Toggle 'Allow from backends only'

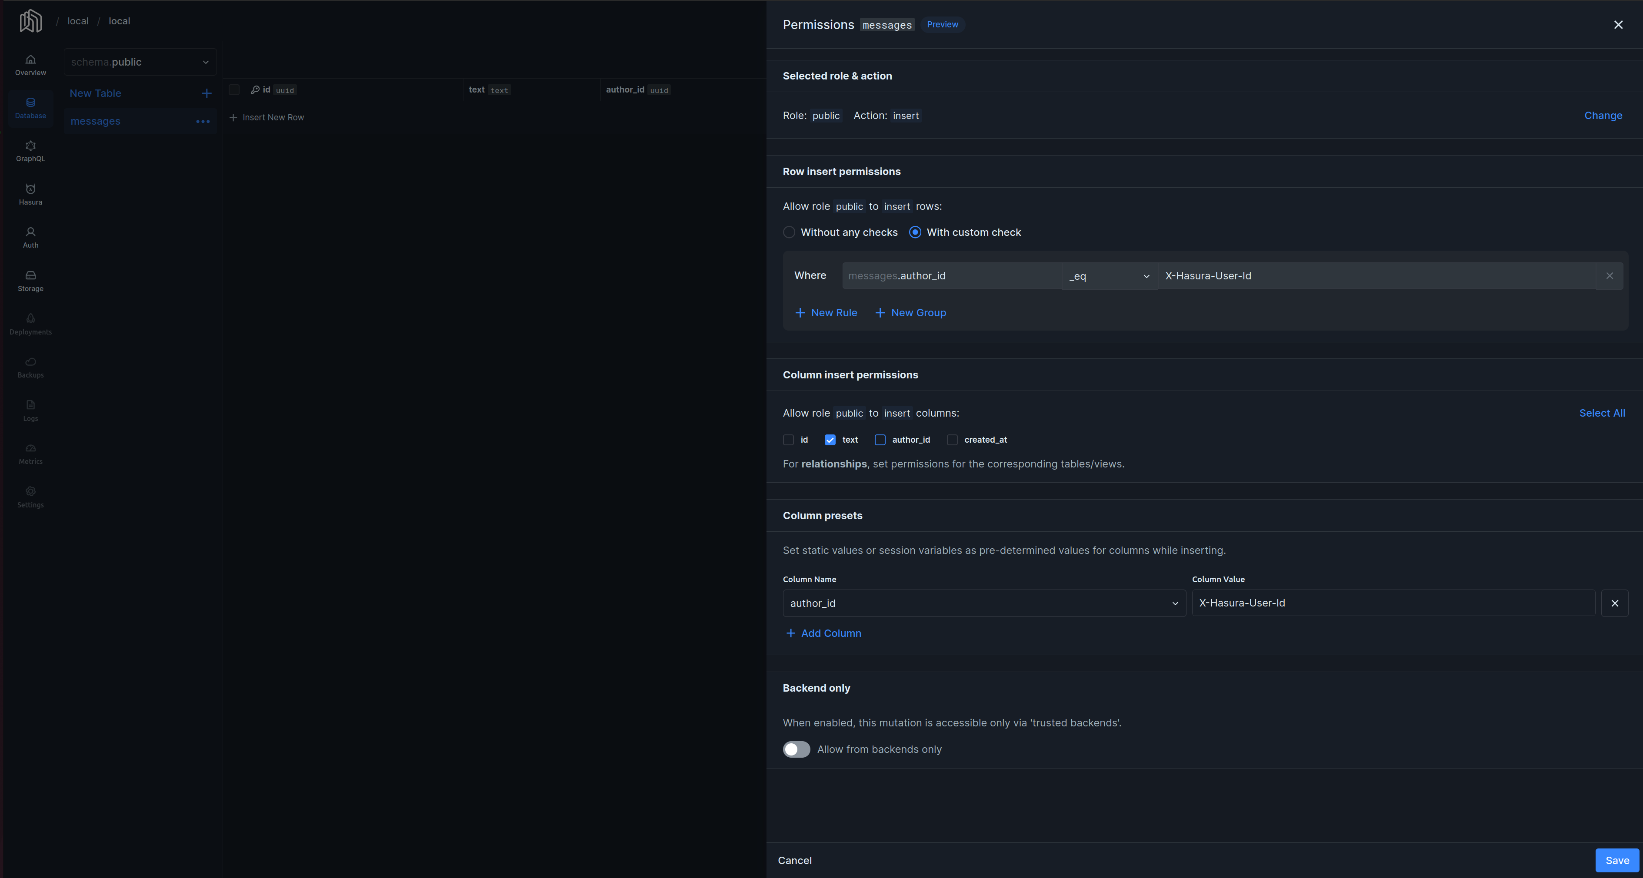pos(796,749)
